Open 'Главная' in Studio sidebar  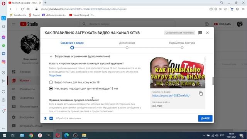click(25, 72)
